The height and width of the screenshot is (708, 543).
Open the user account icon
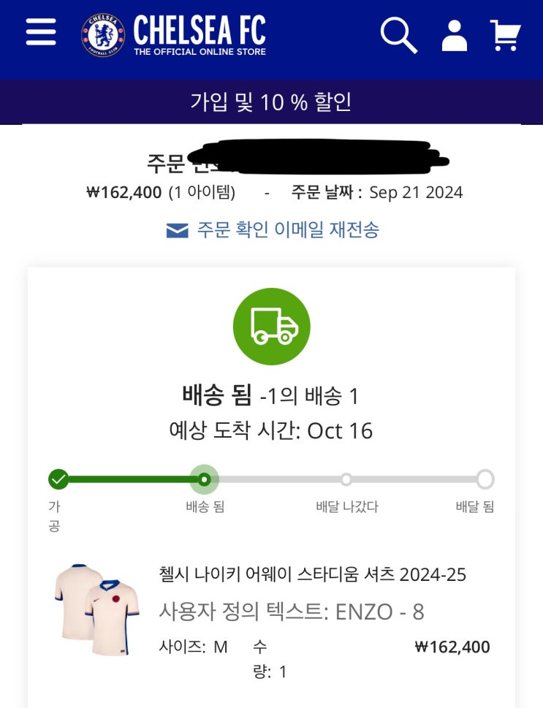[454, 34]
